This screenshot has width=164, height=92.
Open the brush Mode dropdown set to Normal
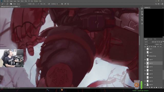pos(22,4)
